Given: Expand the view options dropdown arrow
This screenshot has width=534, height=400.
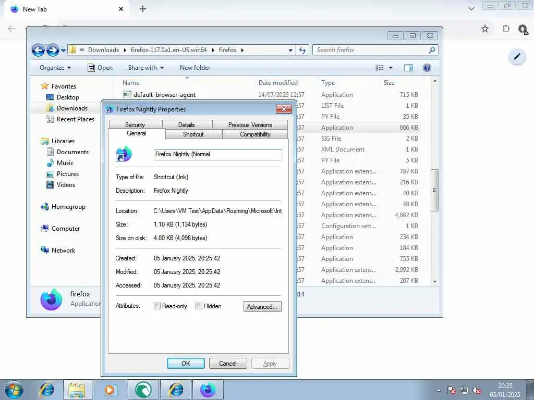Looking at the screenshot, I should [x=391, y=68].
